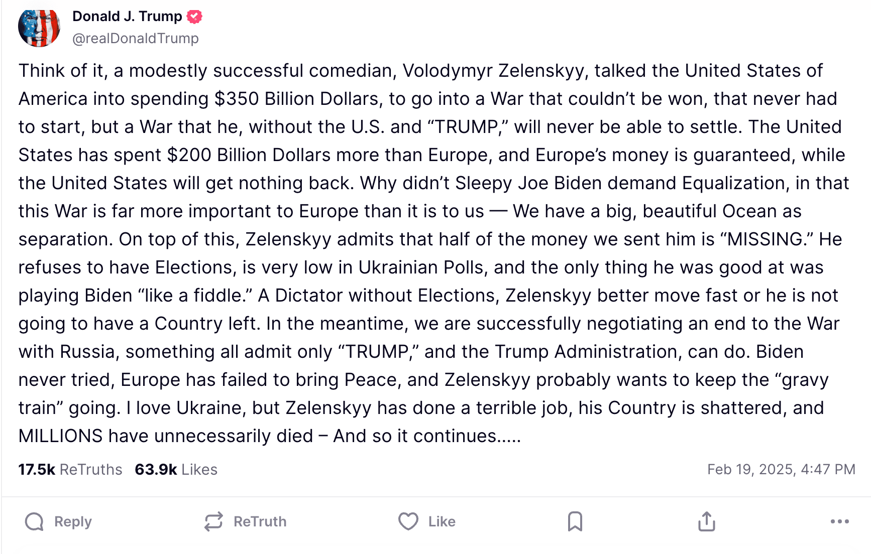Viewport: 871px width, 554px height.
Task: Click the 63.9k likes count number
Action: [156, 470]
